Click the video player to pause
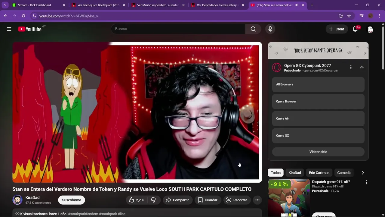 137,112
